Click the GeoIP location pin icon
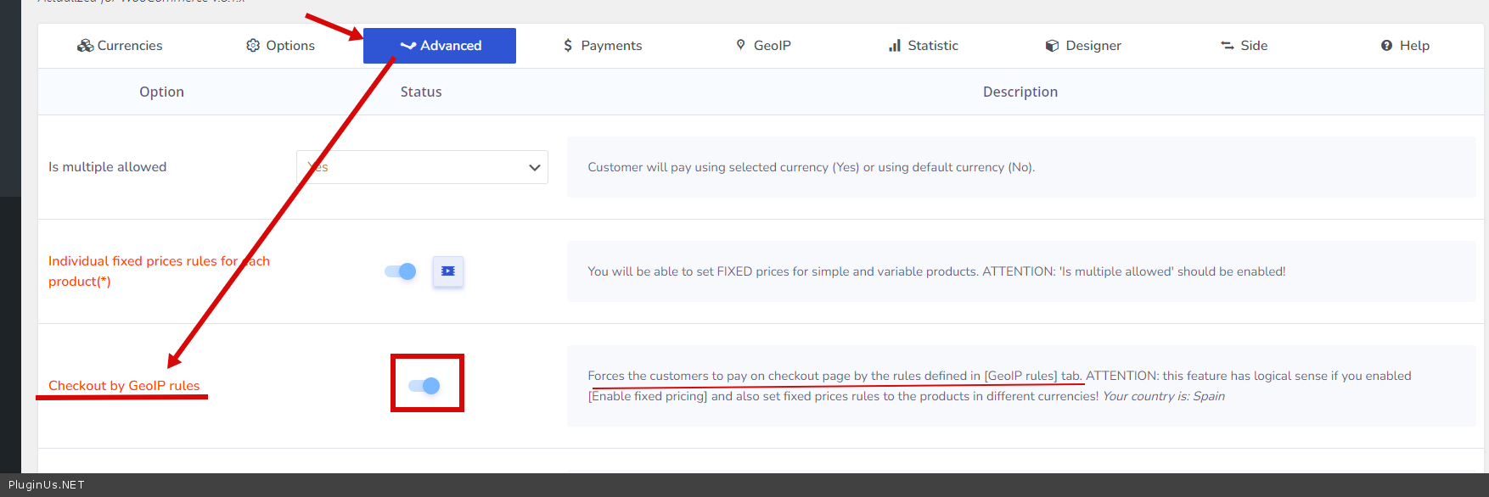The height and width of the screenshot is (497, 1489). click(740, 45)
